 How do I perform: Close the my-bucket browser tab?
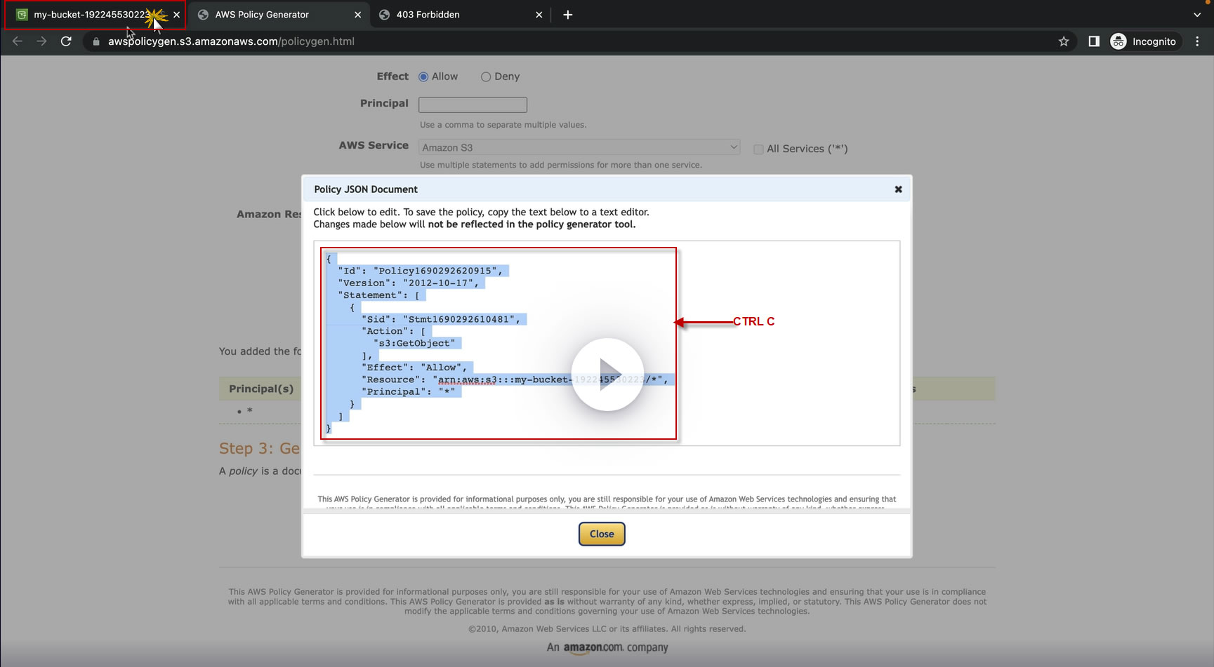176,15
